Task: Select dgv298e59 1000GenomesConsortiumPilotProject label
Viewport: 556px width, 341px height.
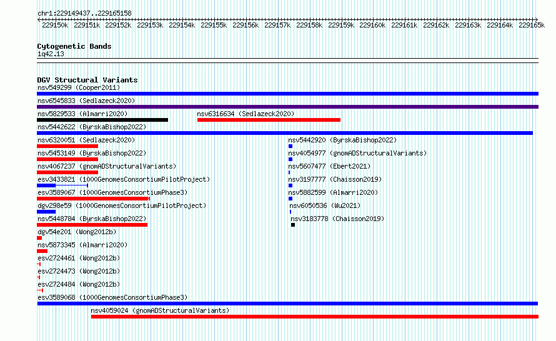Action: (122, 205)
